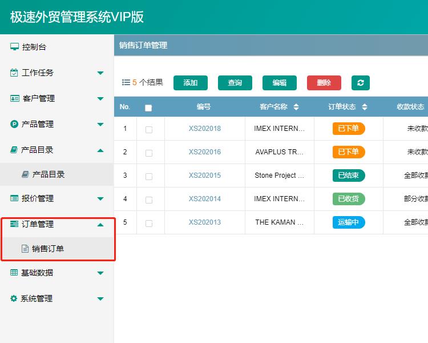Viewport: 428px width, 343px height.
Task: Open the 报价管理 menu label
Action: (38, 198)
